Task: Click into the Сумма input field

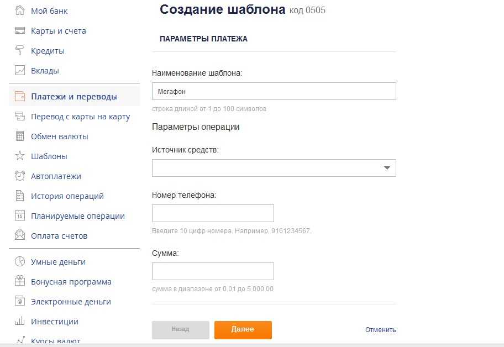Action: click(213, 271)
